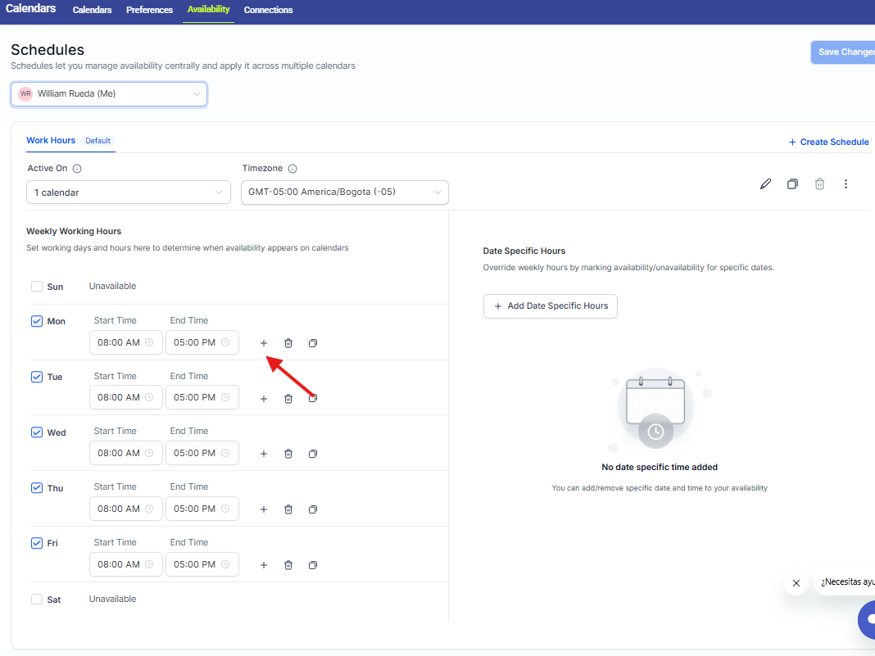Enable the Sunday checkbox
The width and height of the screenshot is (875, 656).
pos(37,287)
